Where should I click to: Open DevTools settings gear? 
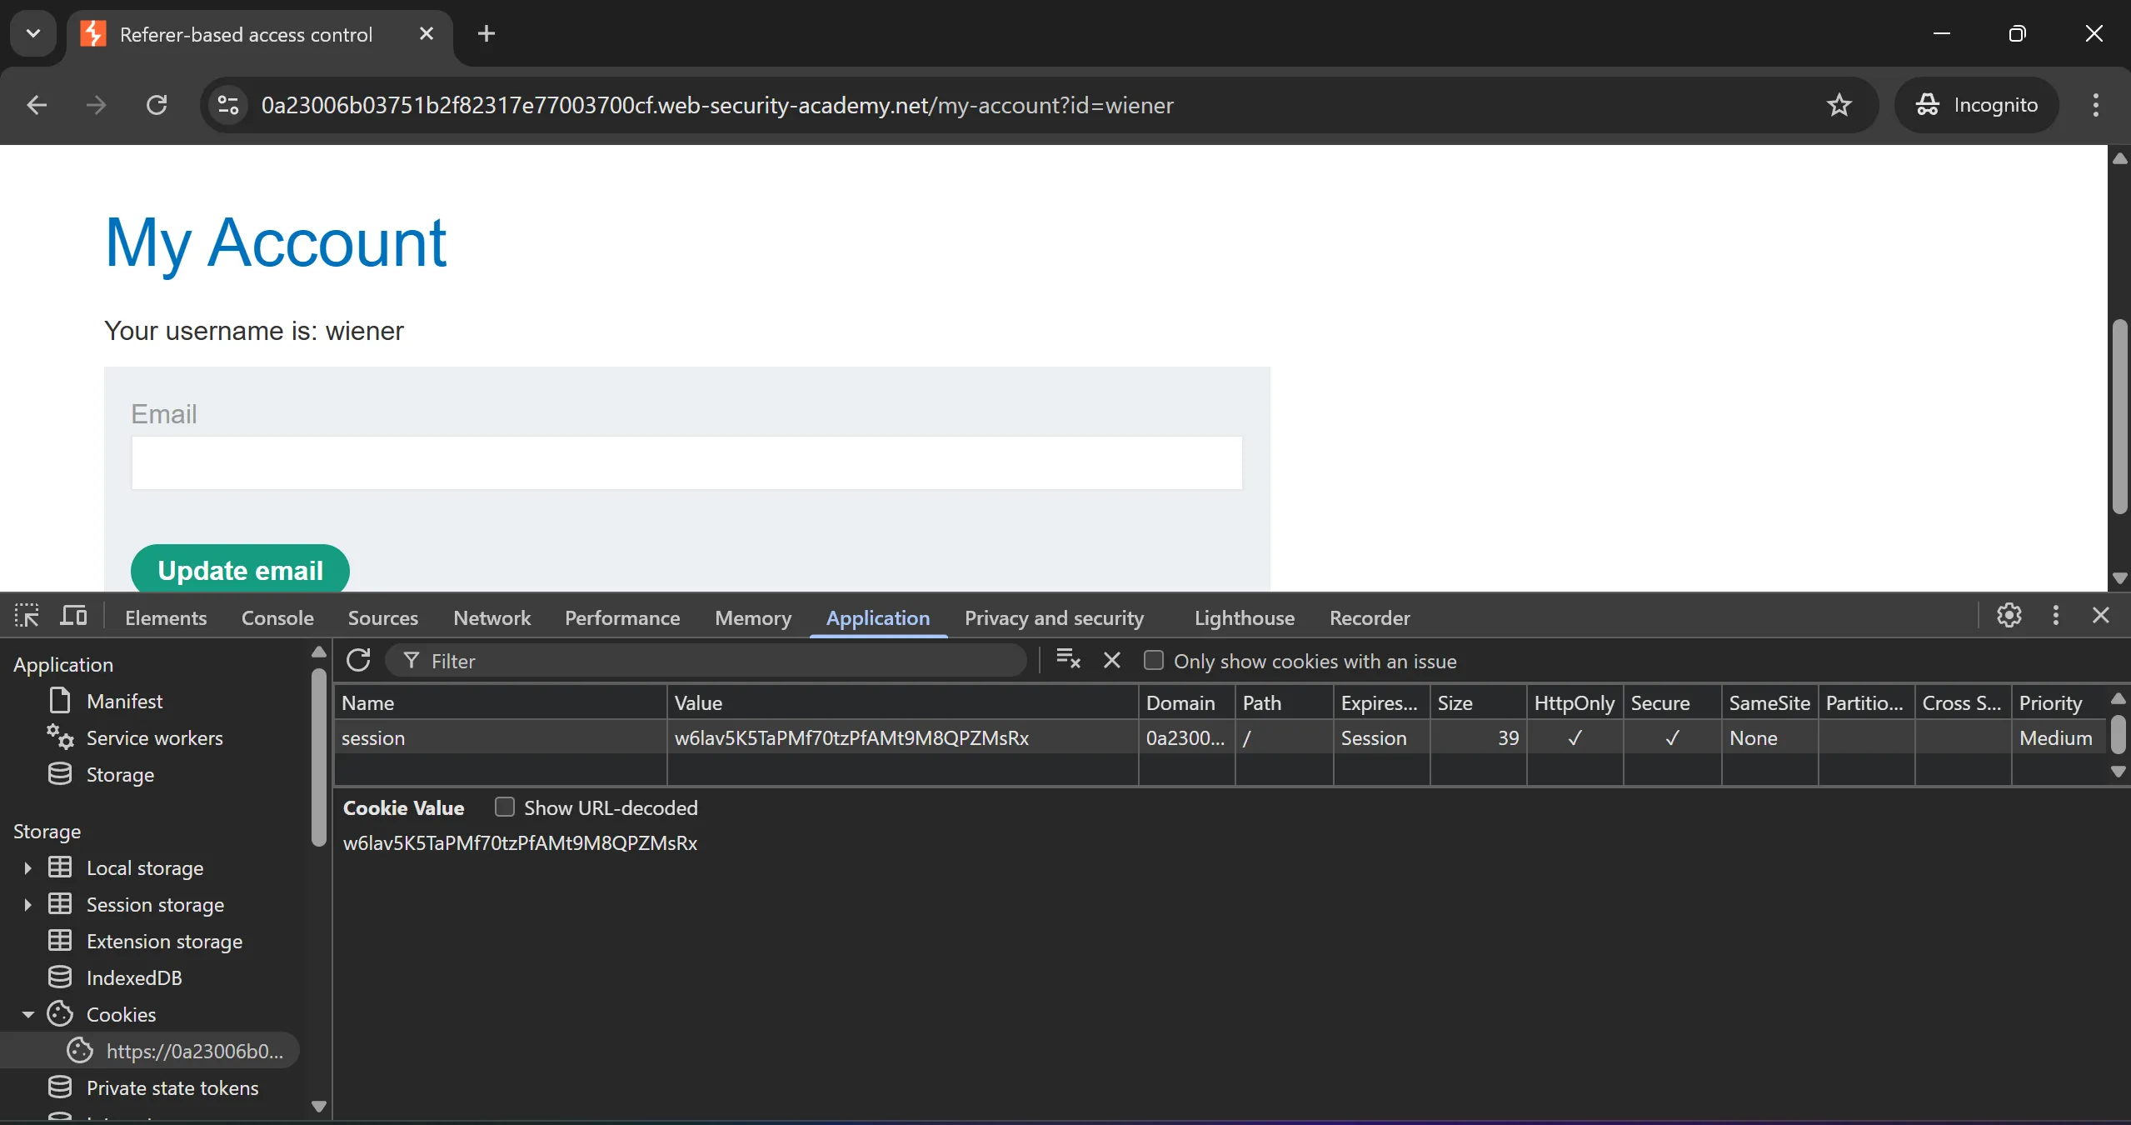pyautogui.click(x=2009, y=616)
